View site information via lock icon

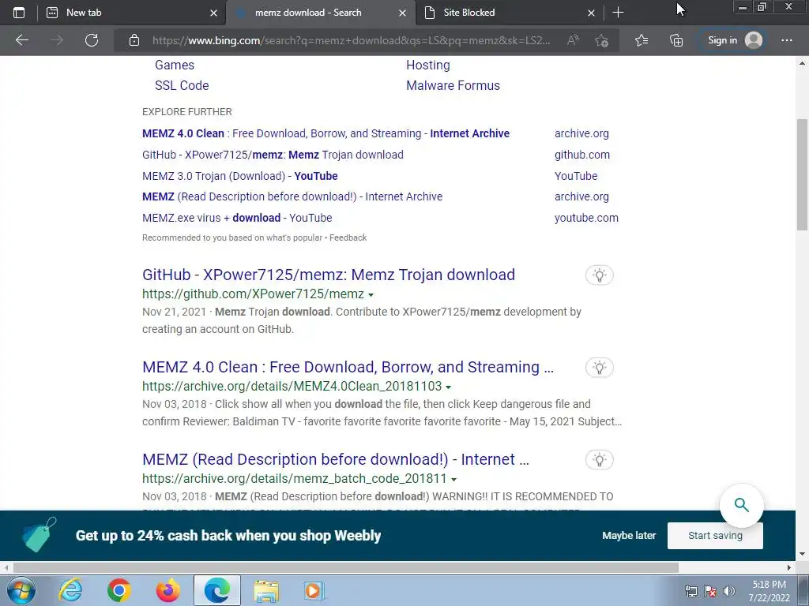click(x=134, y=40)
